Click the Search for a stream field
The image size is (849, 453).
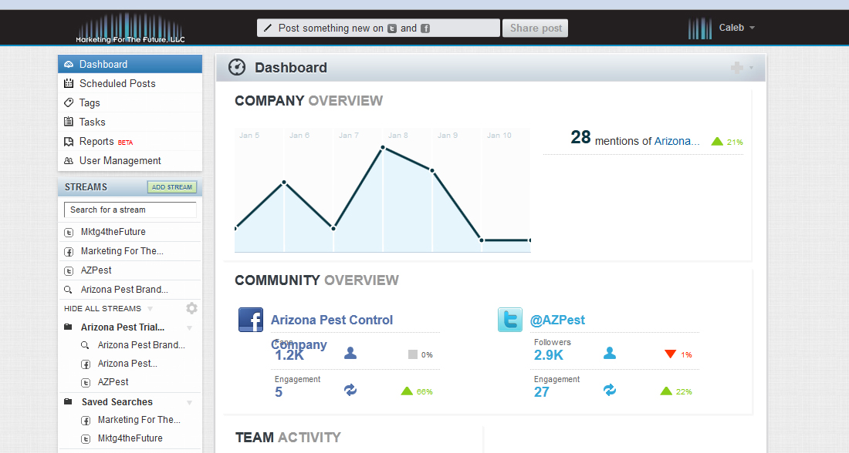tap(130, 210)
